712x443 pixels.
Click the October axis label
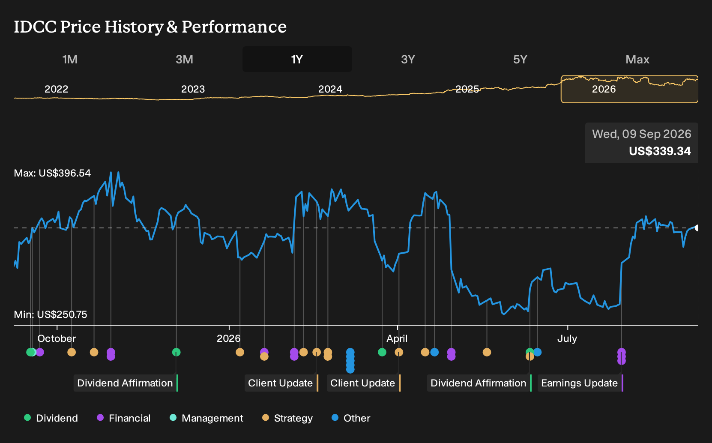coord(57,338)
